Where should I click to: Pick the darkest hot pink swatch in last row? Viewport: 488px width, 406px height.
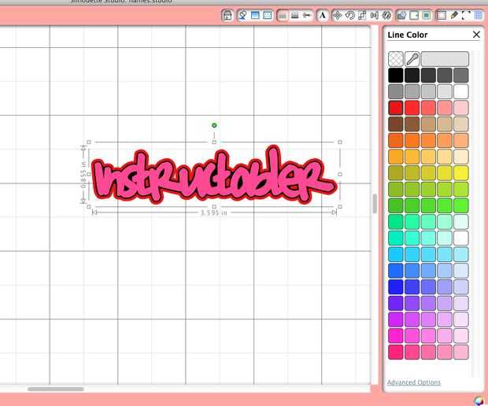click(396, 352)
